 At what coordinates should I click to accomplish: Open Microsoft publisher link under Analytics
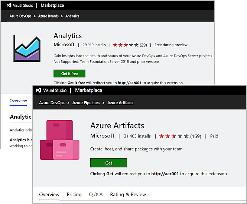pyautogui.click(x=64, y=45)
